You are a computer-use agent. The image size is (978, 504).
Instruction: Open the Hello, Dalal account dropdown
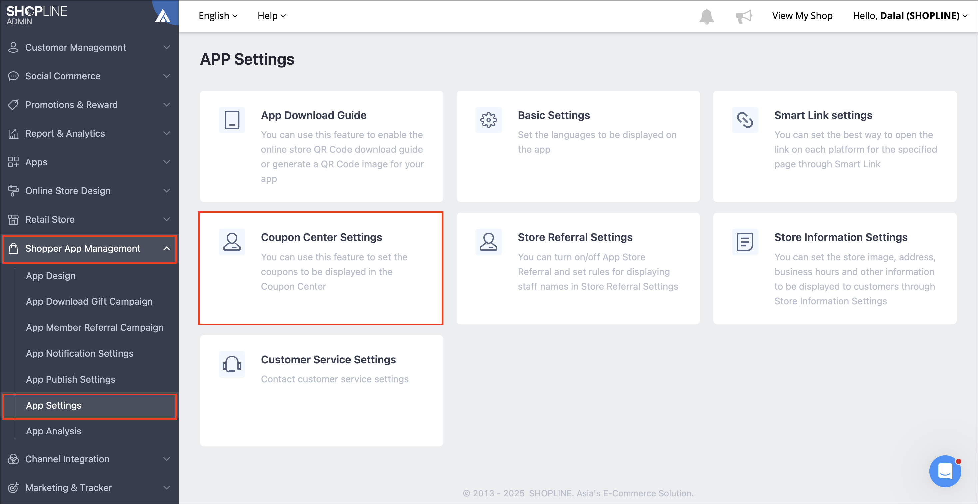910,16
